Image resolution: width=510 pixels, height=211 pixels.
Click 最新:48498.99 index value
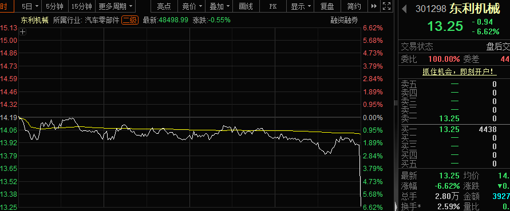tap(165, 20)
